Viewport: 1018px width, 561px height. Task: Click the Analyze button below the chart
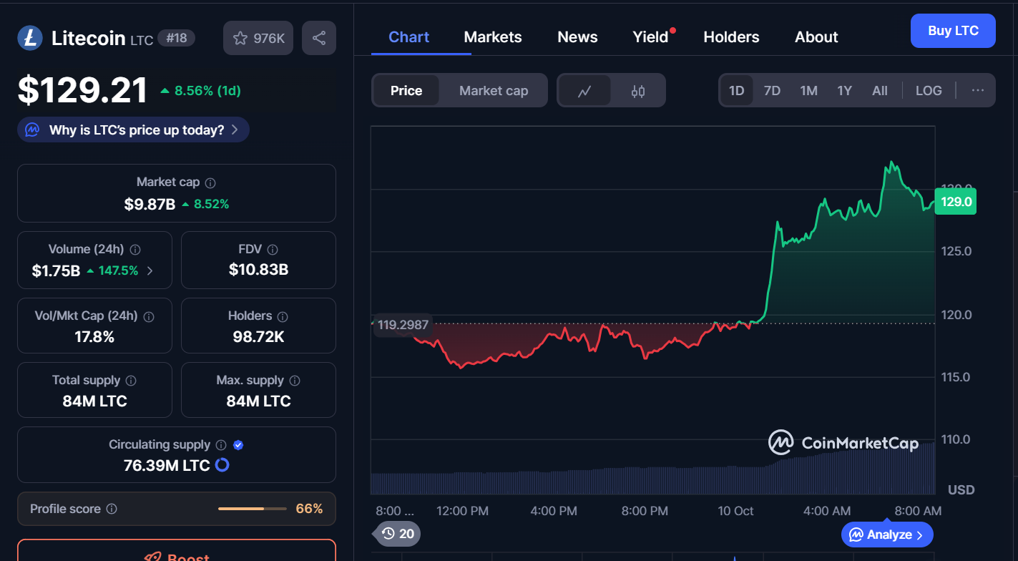pyautogui.click(x=887, y=535)
